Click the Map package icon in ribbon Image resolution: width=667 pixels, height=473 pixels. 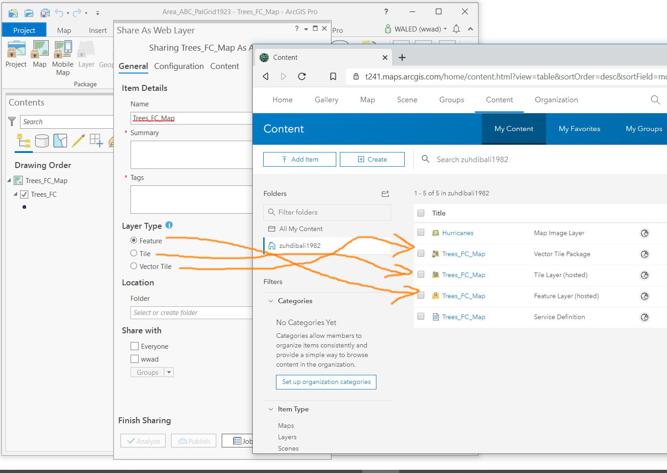coord(40,50)
